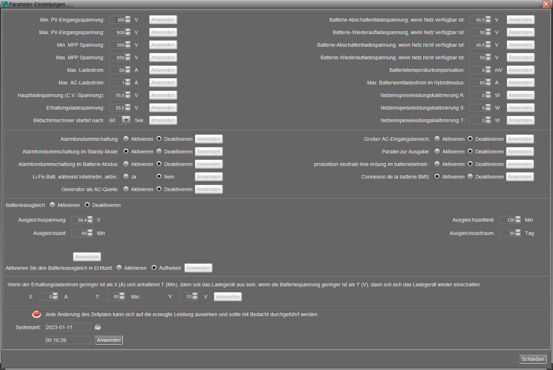The image size is (553, 370).
Task: Click the Max. Batterieentladestrom im Hybridmodus stepper
Action: (x=488, y=83)
